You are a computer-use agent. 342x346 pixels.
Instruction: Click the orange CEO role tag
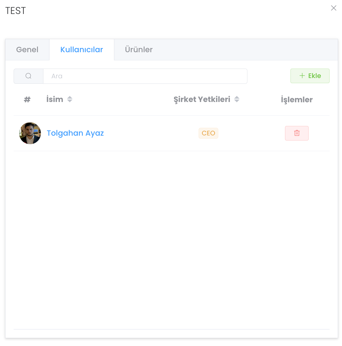coord(208,133)
